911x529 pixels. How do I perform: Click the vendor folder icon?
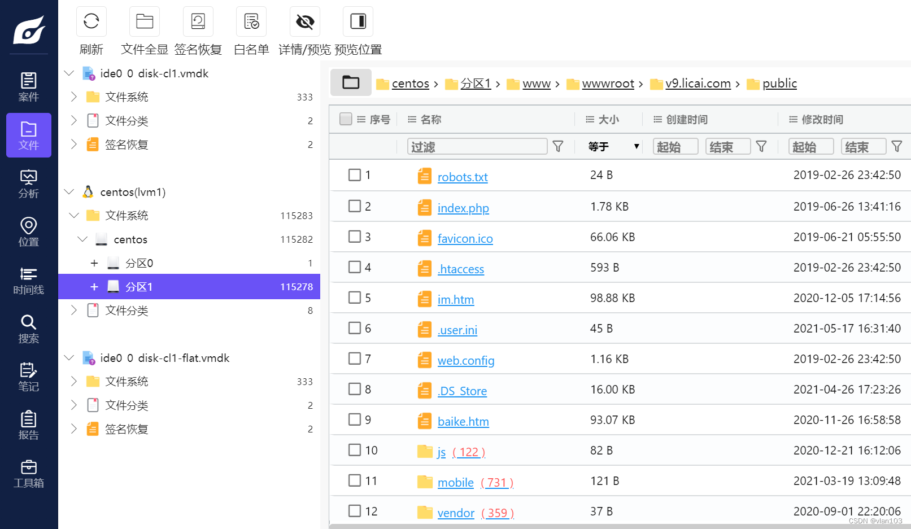point(425,512)
